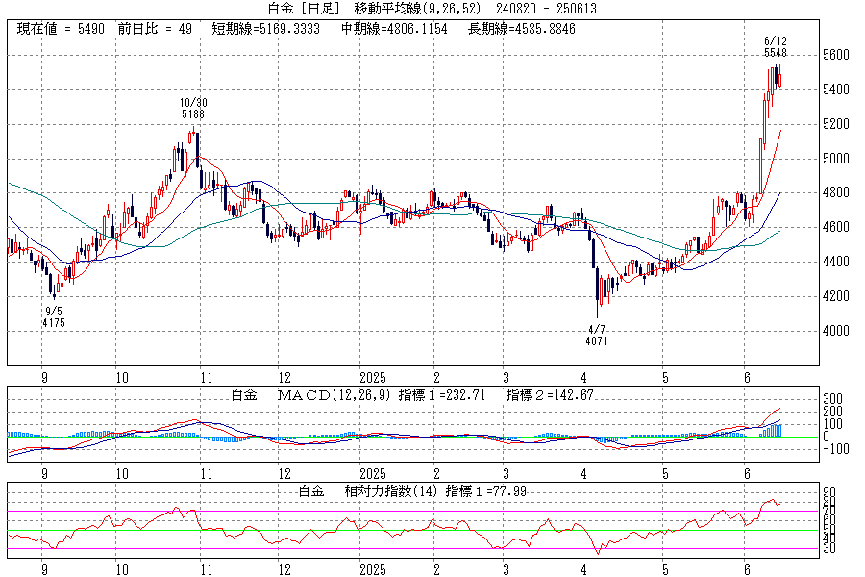Click the 2025 label under the price chart
The height and width of the screenshot is (577, 865).
372,378
